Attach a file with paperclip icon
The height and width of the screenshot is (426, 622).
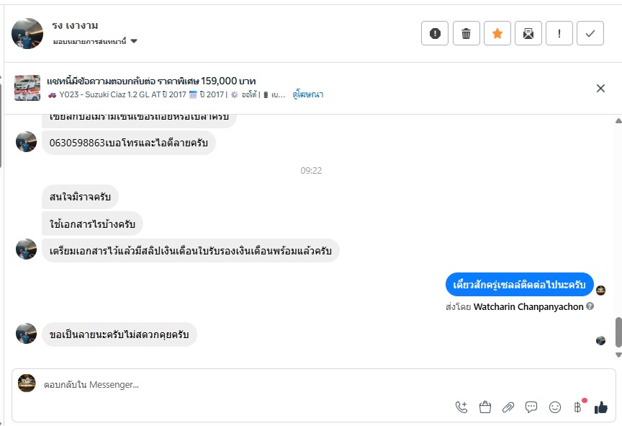[508, 407]
